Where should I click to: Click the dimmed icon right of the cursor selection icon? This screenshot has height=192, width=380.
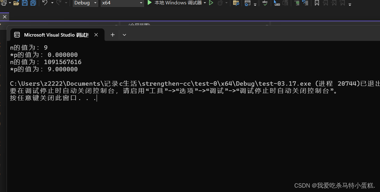point(285,3)
